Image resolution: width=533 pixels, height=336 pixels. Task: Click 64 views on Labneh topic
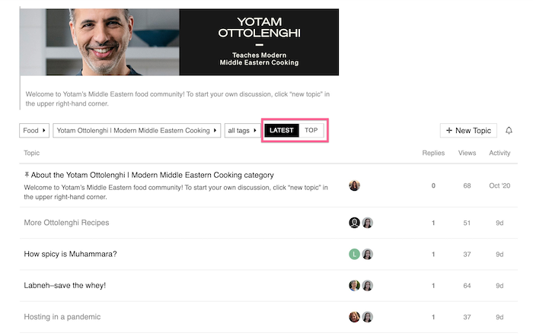(467, 286)
